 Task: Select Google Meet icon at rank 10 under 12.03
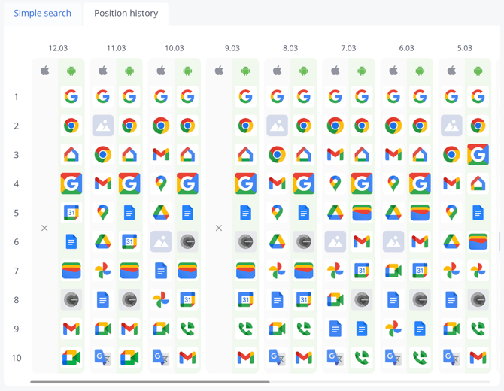click(71, 358)
